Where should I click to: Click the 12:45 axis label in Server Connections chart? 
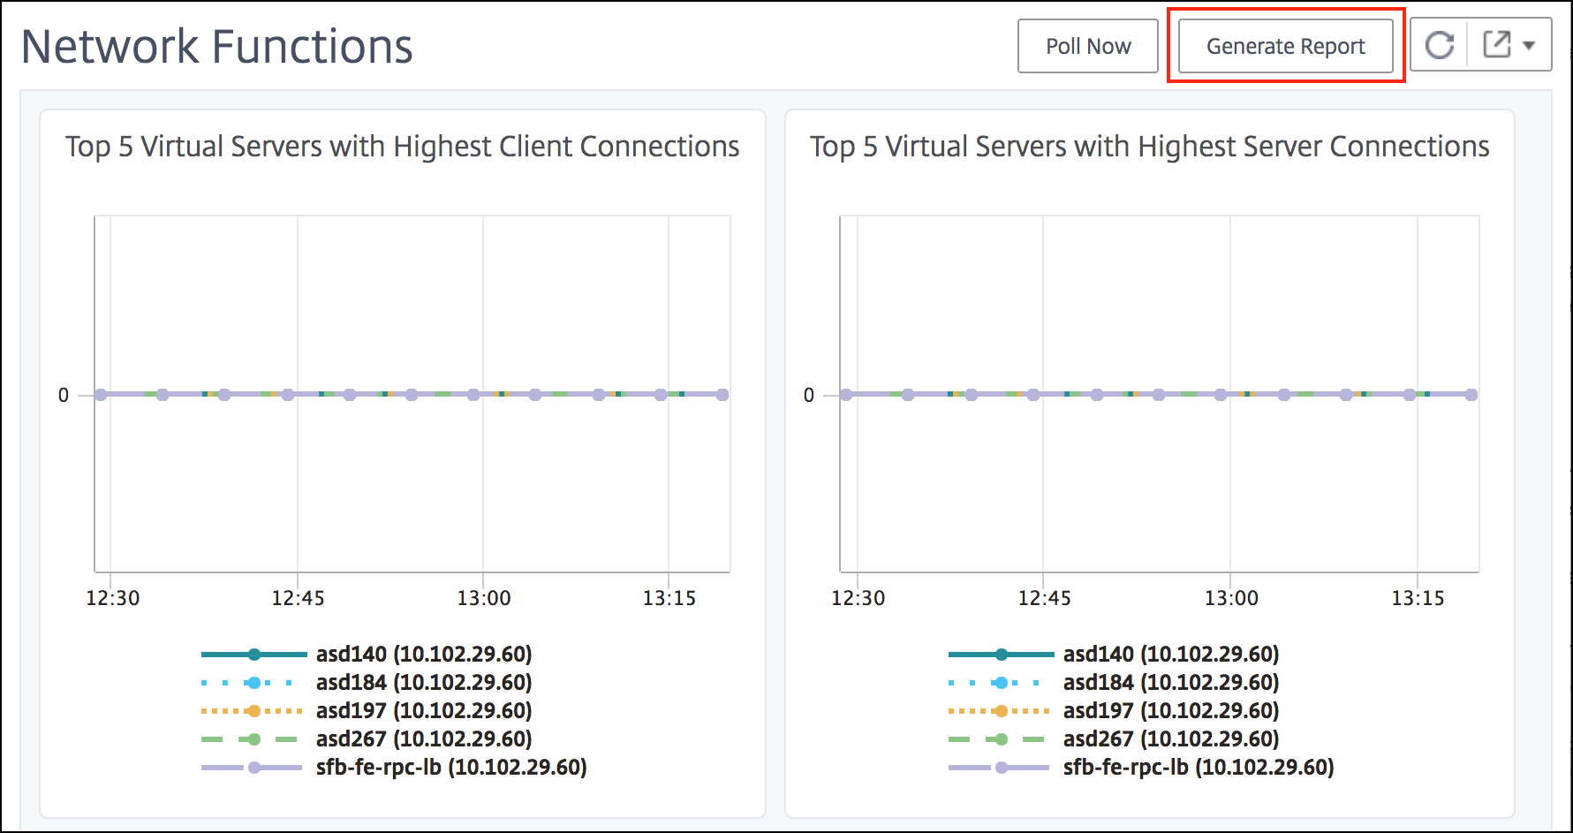pos(1044,599)
